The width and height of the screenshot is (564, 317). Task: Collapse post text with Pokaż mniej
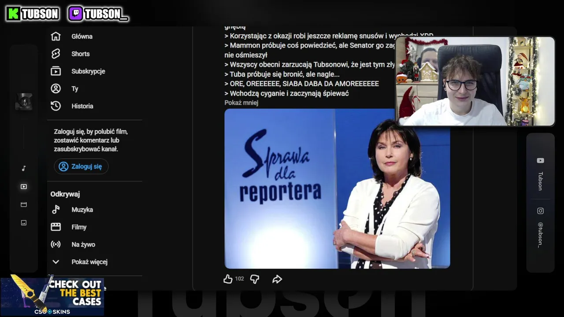241,103
